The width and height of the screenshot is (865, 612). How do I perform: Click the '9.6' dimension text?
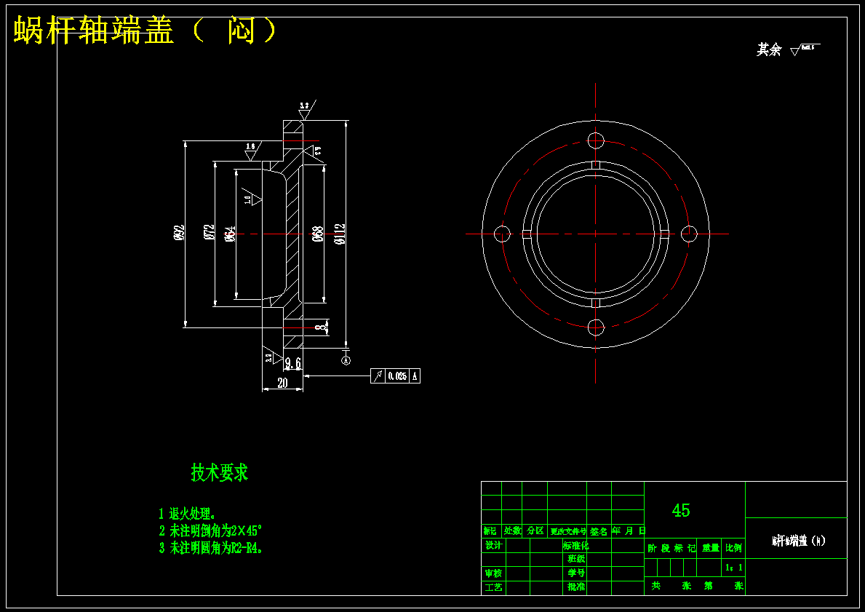pyautogui.click(x=293, y=363)
